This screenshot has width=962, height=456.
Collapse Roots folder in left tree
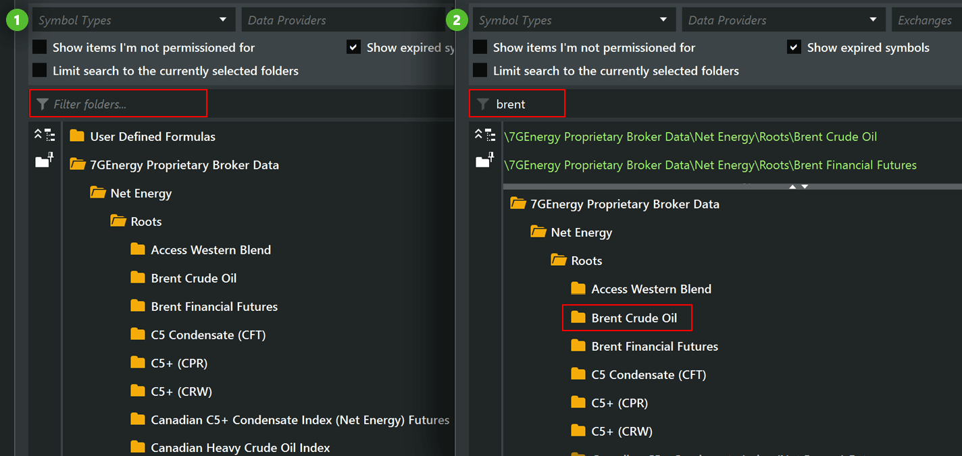[x=119, y=221]
